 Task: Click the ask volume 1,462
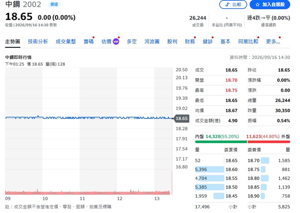[x=284, y=178]
